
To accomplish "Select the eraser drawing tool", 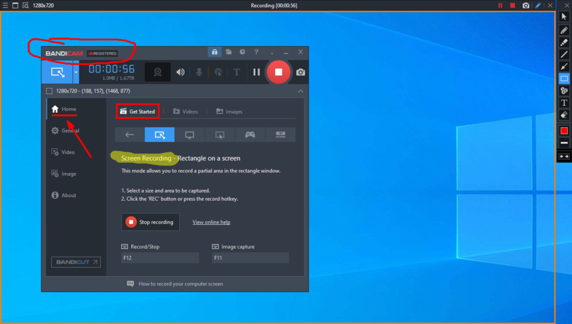I will tap(564, 115).
